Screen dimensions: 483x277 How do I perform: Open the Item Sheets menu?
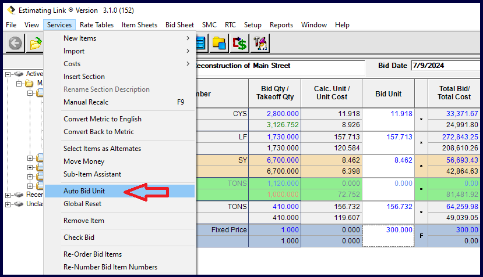[x=139, y=25]
